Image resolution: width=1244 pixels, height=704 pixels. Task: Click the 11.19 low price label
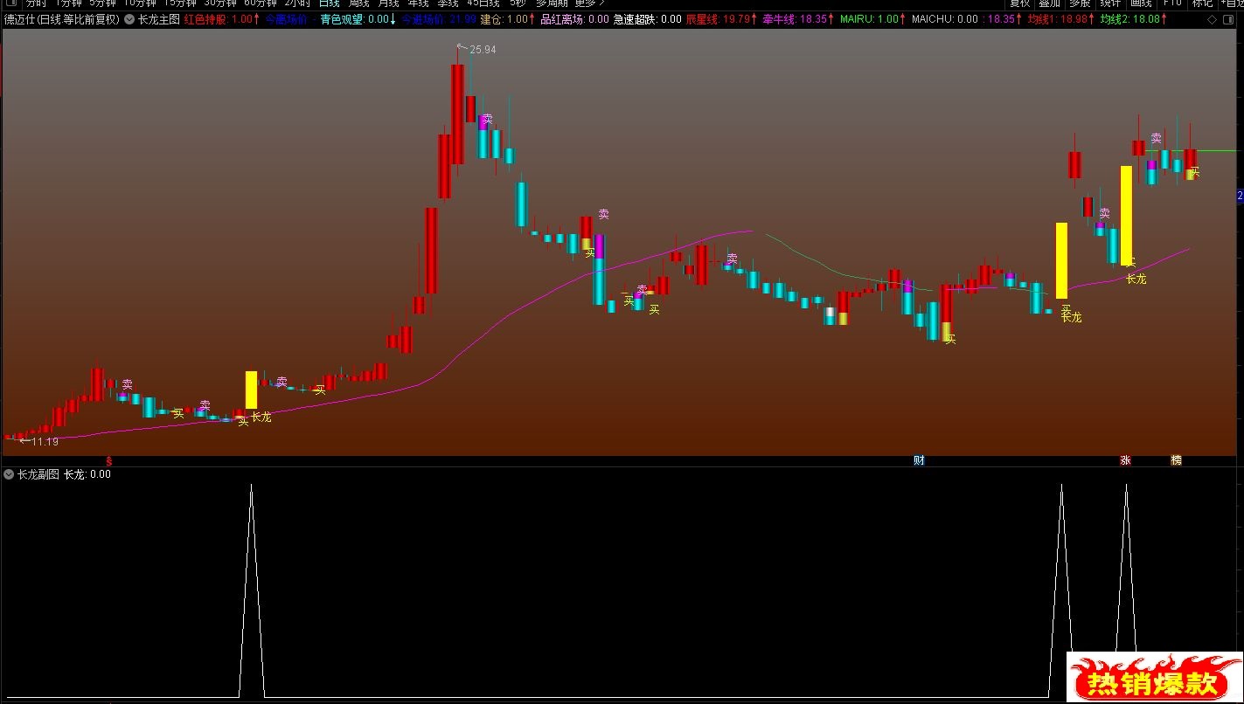tap(45, 442)
